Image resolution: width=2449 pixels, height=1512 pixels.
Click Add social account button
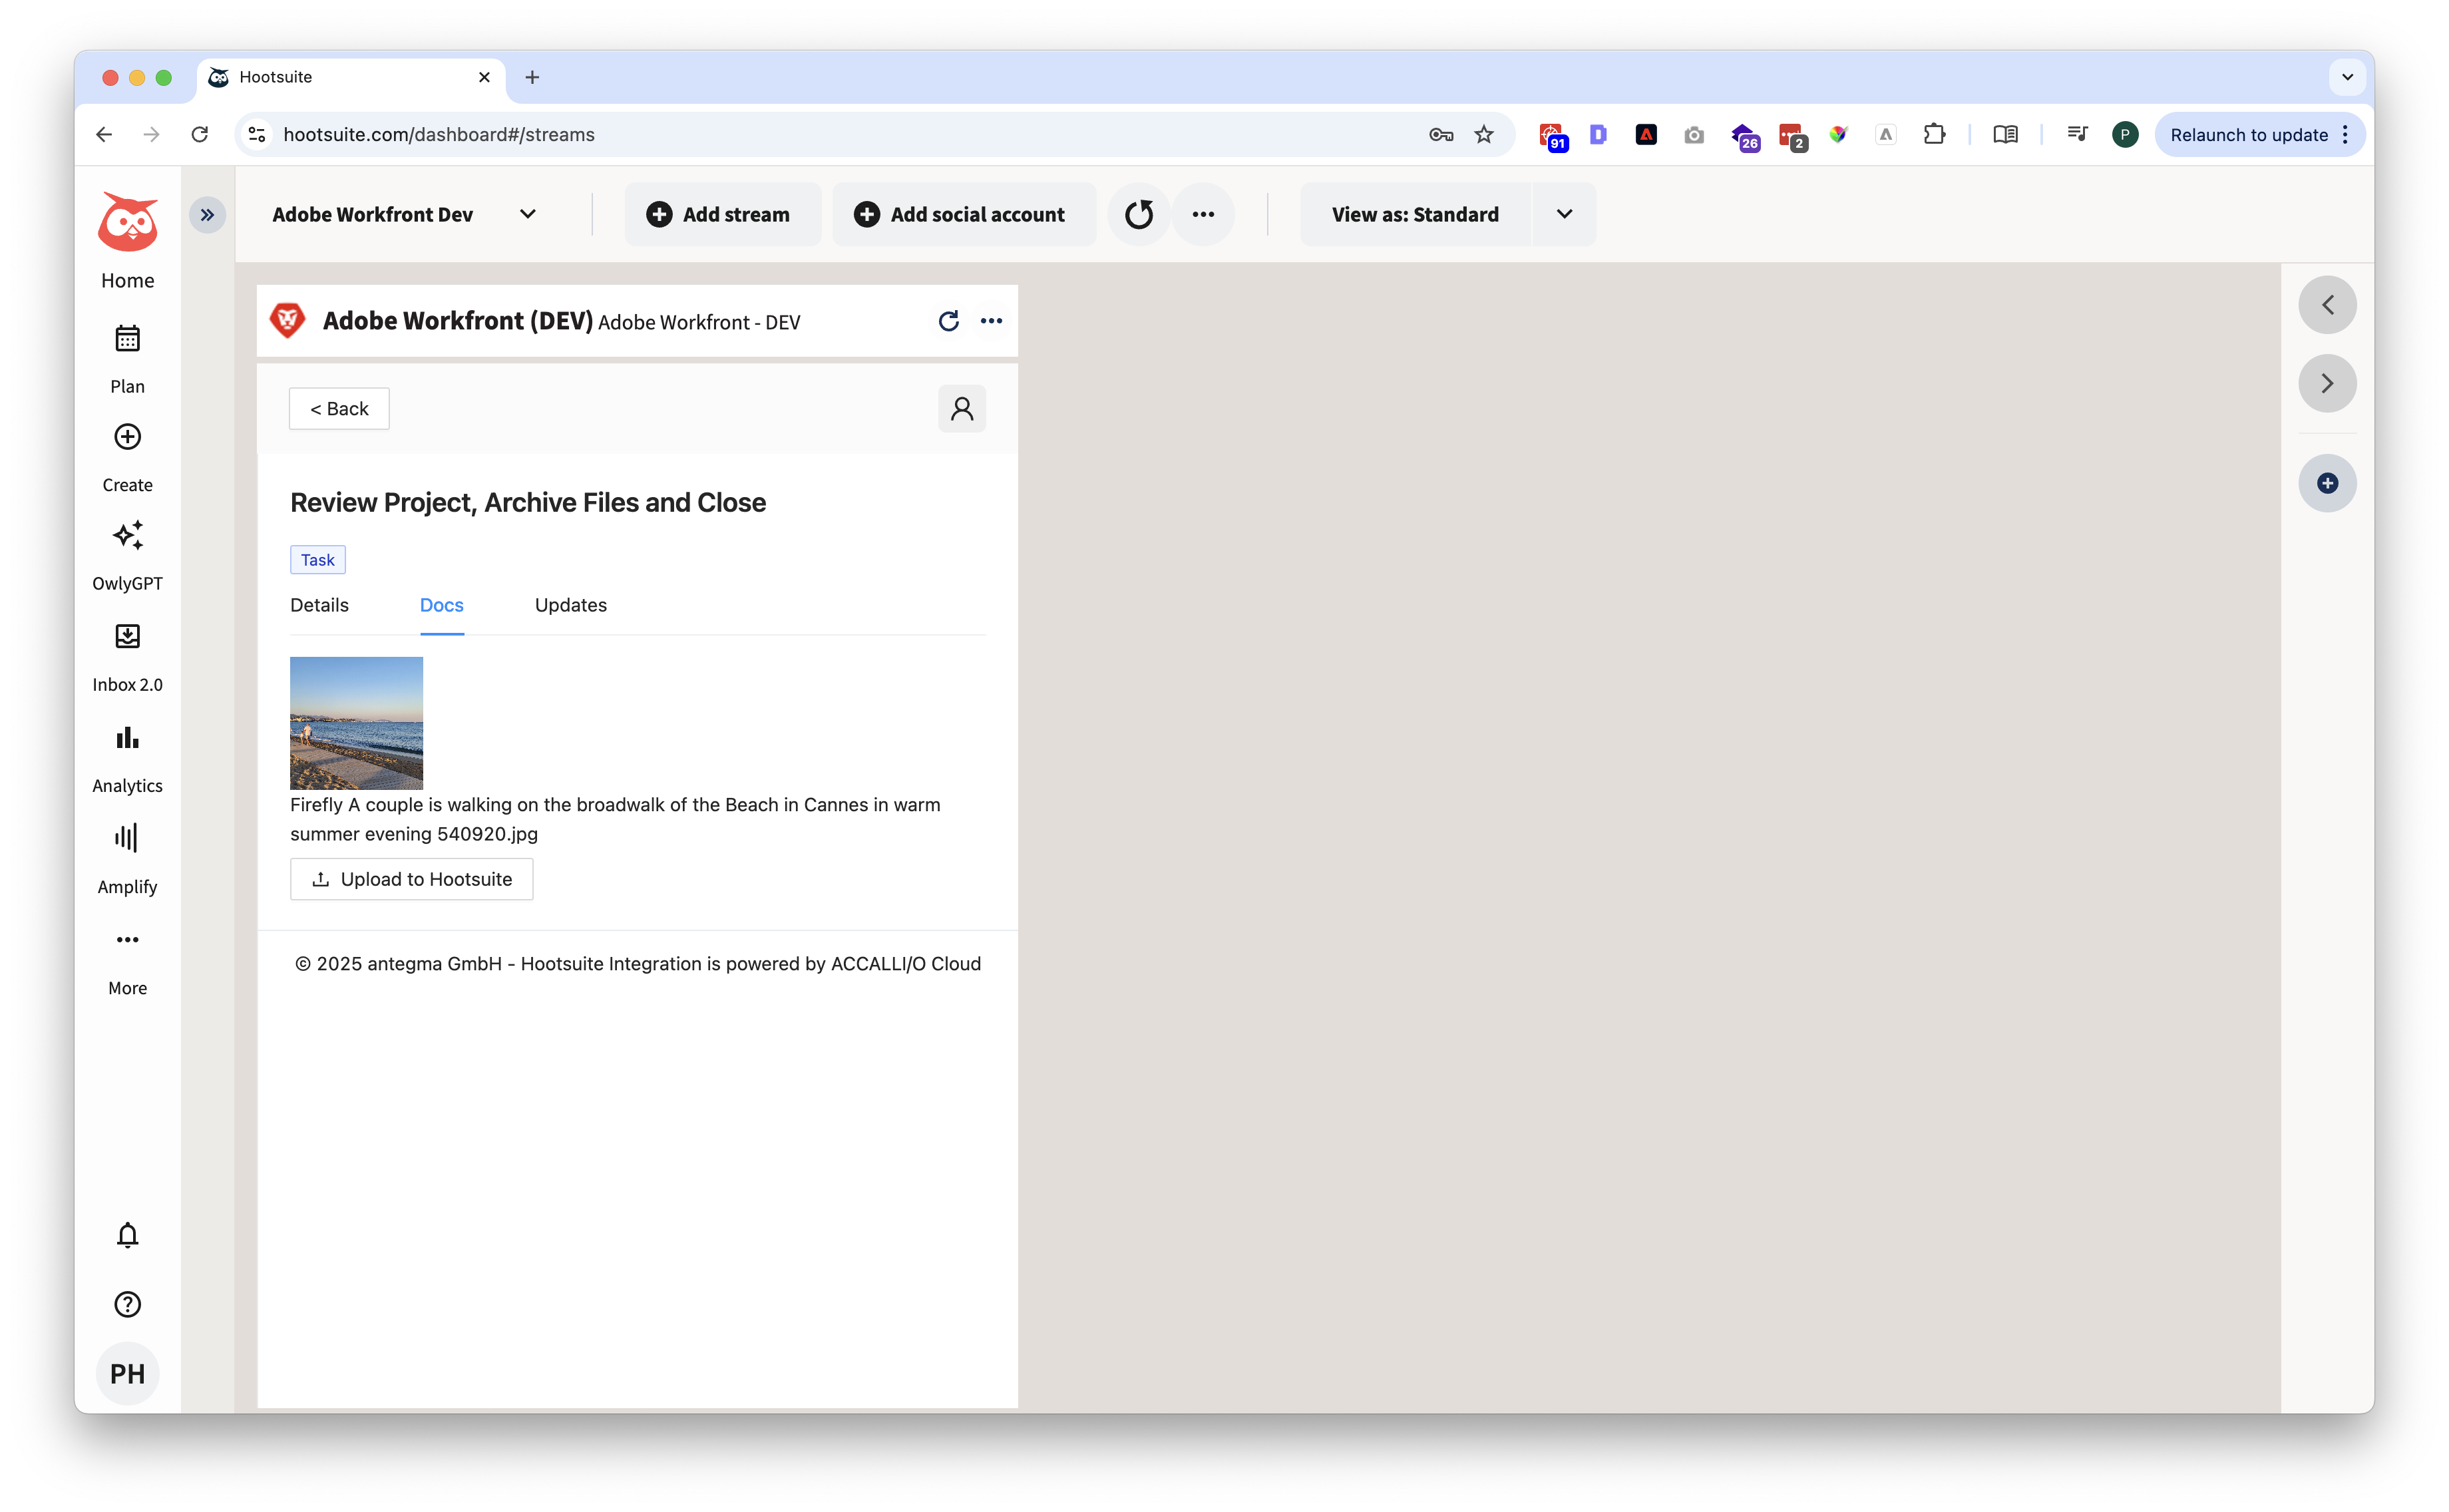964,215
